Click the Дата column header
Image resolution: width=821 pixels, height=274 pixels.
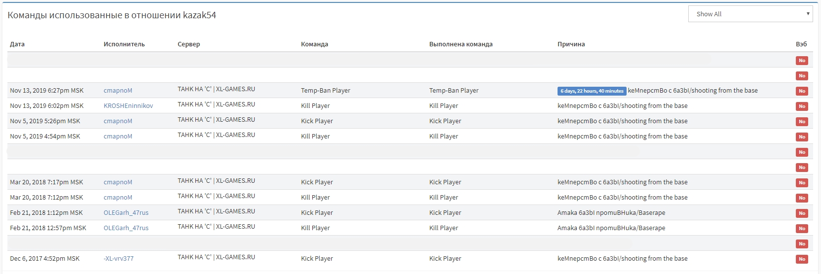coord(17,44)
